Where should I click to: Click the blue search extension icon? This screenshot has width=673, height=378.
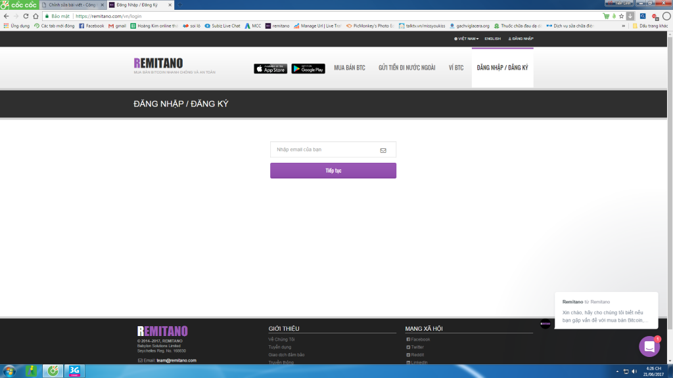(x=643, y=16)
